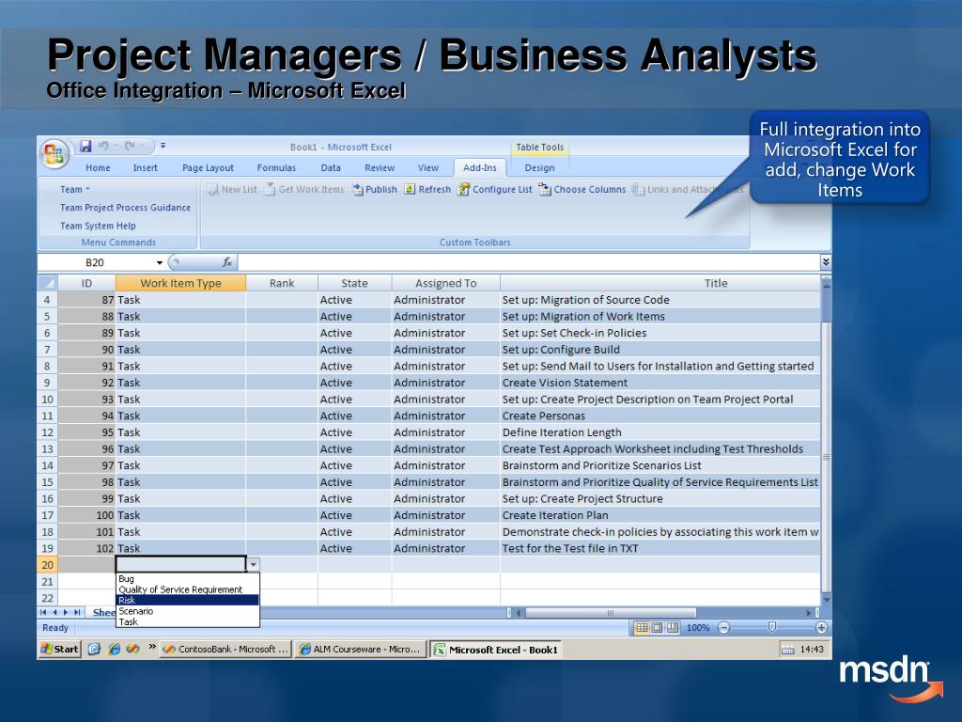
Task: Switch to Page Layout view icon
Action: click(657, 627)
